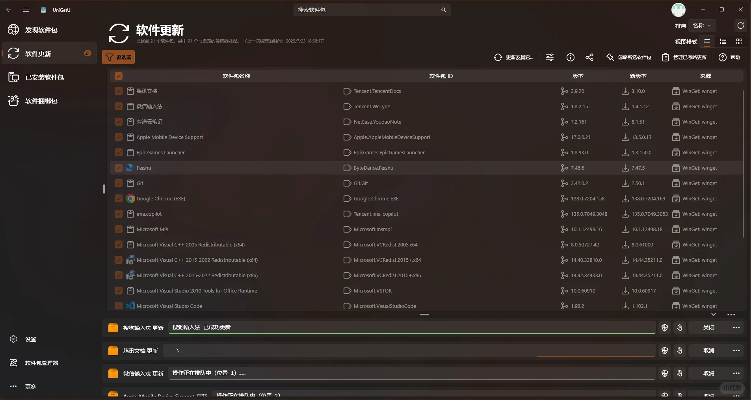The image size is (751, 400).
Task: Open the 已安装软件包 page
Action: (x=49, y=77)
